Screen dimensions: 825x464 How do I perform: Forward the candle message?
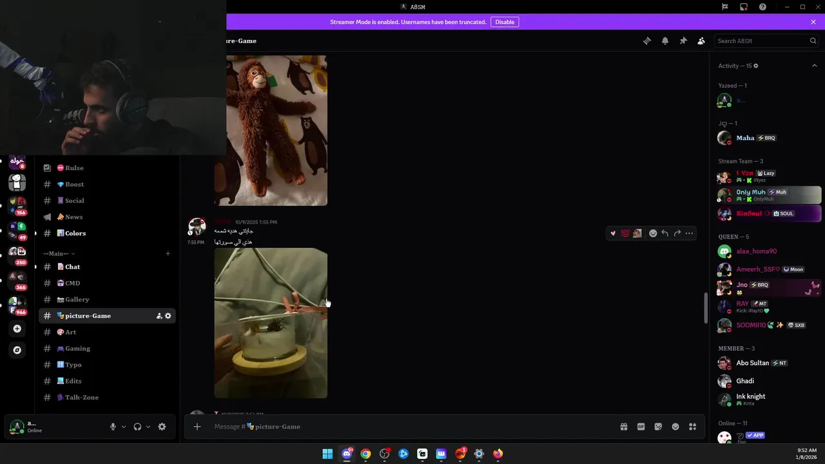(677, 233)
